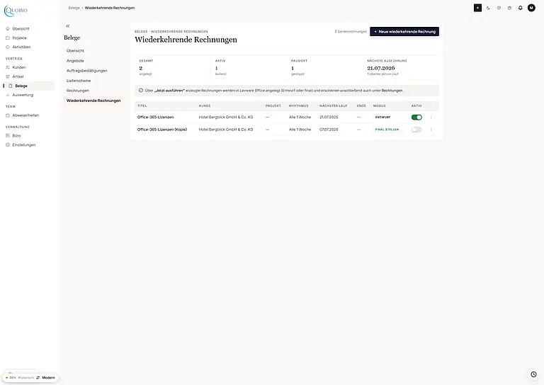The image size is (544, 385).
Task: Open Abwesenheiten under Team
Action: click(25, 115)
